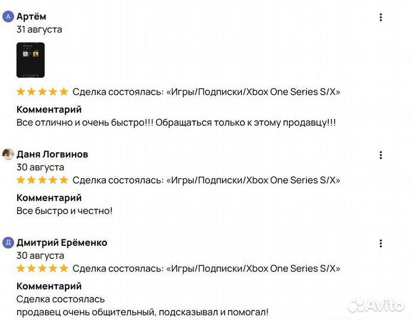Click the deal title in Даня Логвинов's review
This screenshot has height=320, width=411.
pos(206,180)
